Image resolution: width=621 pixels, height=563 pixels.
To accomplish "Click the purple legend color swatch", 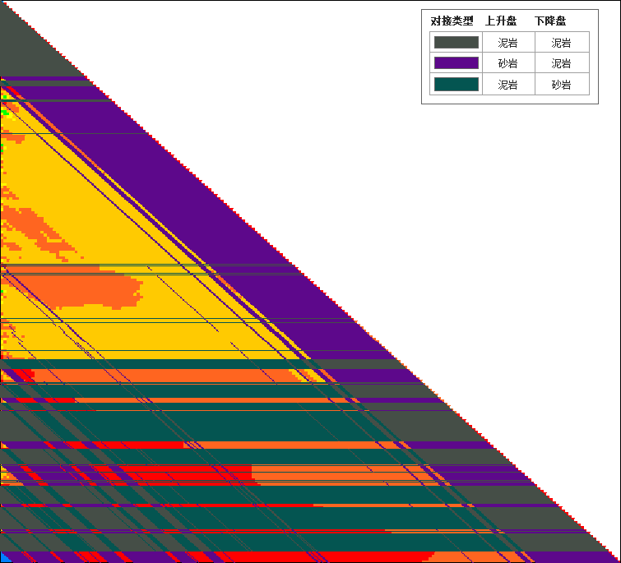I will pyautogui.click(x=456, y=63).
